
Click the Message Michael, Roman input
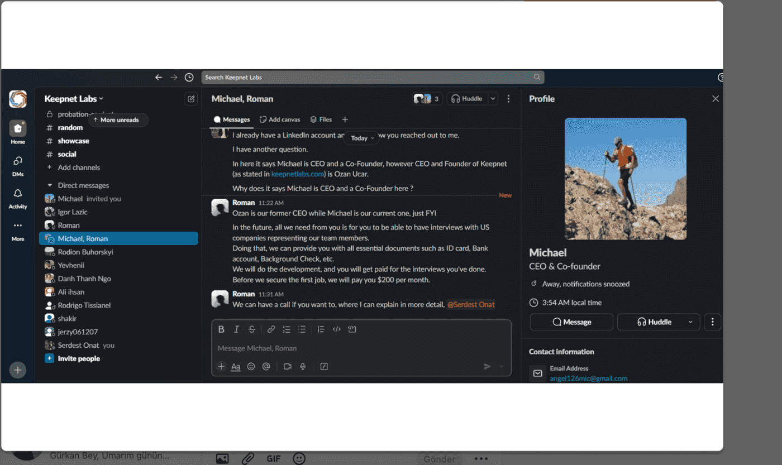coord(361,348)
